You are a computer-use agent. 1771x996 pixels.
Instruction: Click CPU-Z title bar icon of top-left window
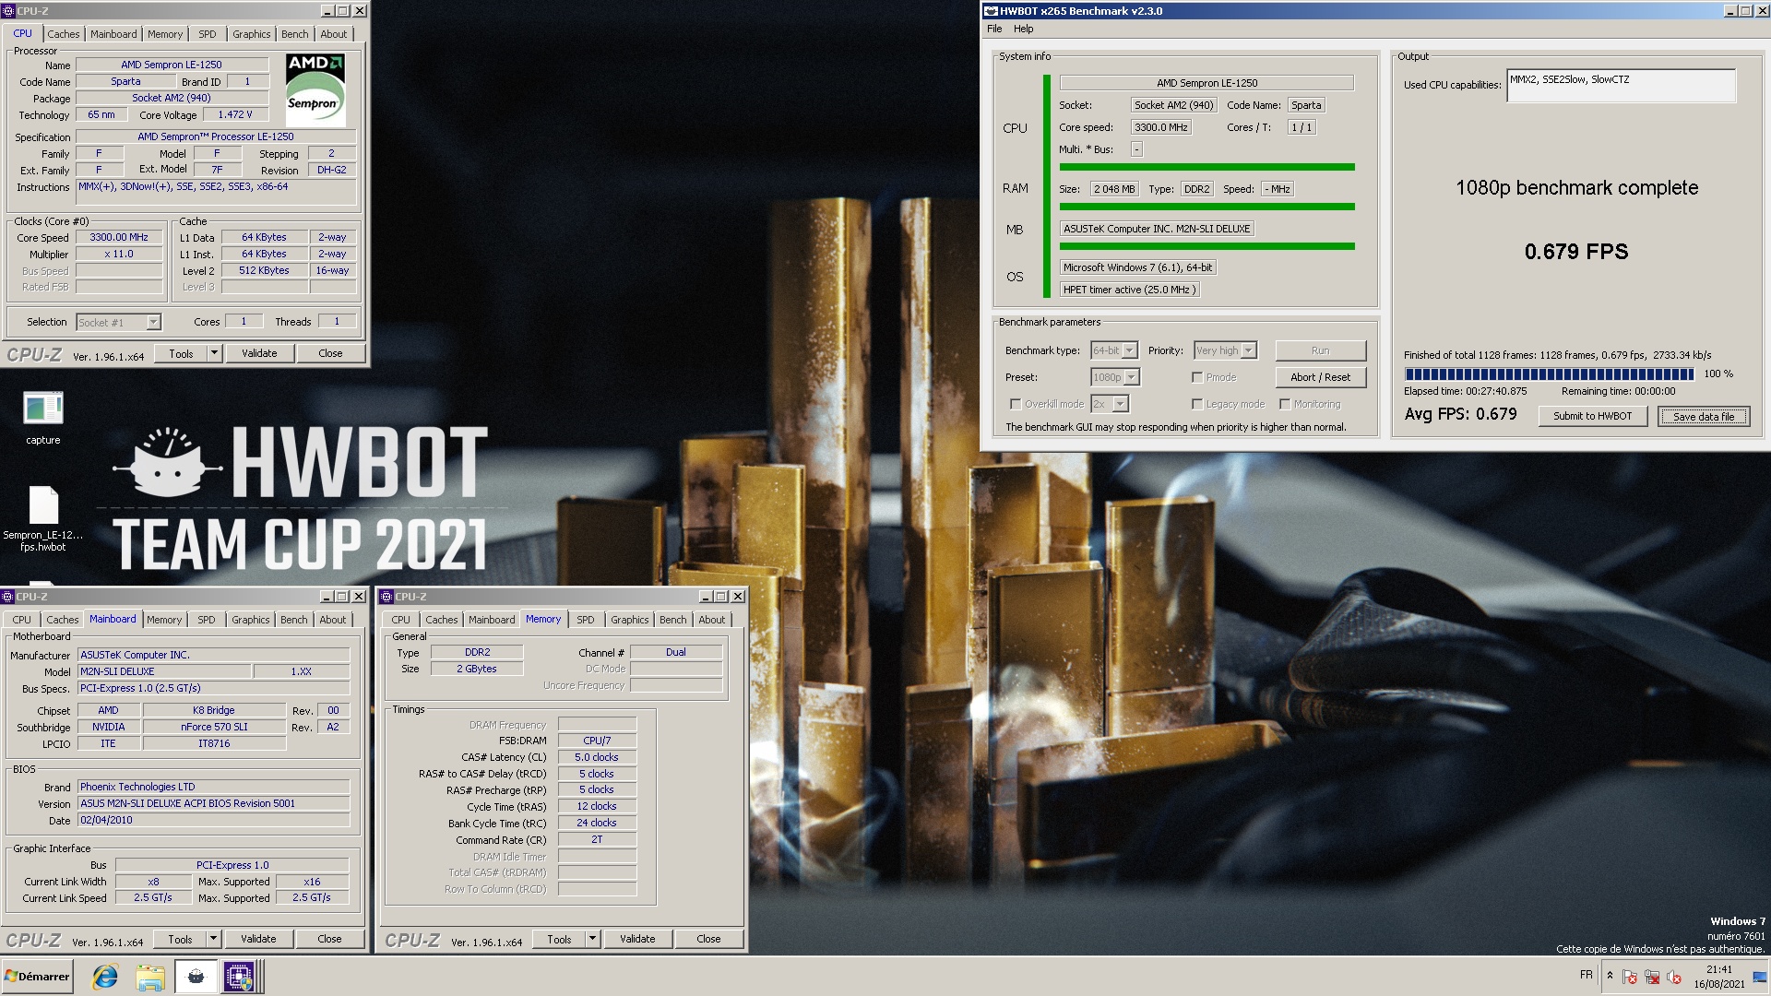pyautogui.click(x=9, y=11)
